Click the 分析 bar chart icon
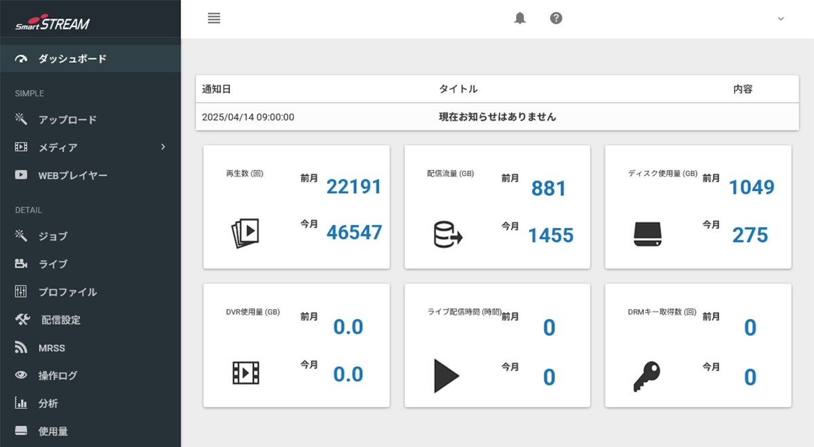The height and width of the screenshot is (447, 814). coord(21,404)
